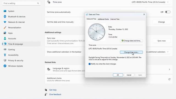The height and width of the screenshot is (99, 176).
Task: Open the Get help link
Action: 53,90
